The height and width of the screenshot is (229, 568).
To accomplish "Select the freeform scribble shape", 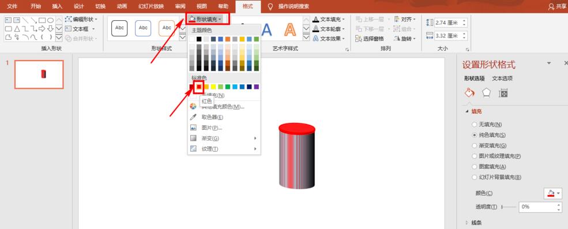I will pos(17,37).
